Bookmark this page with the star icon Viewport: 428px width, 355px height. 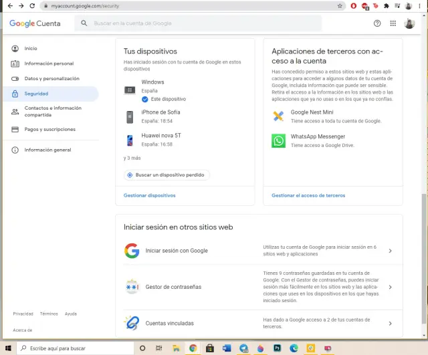click(x=340, y=5)
